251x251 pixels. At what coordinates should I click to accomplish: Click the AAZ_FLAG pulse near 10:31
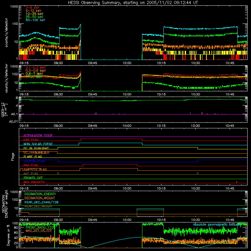(198, 174)
